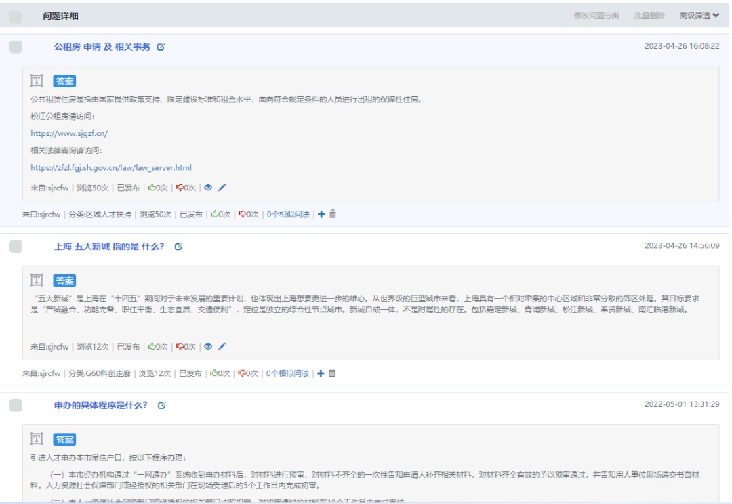732x504 pixels.
Task: Click text-type icon in 申办 answer box
Action: tap(37, 439)
